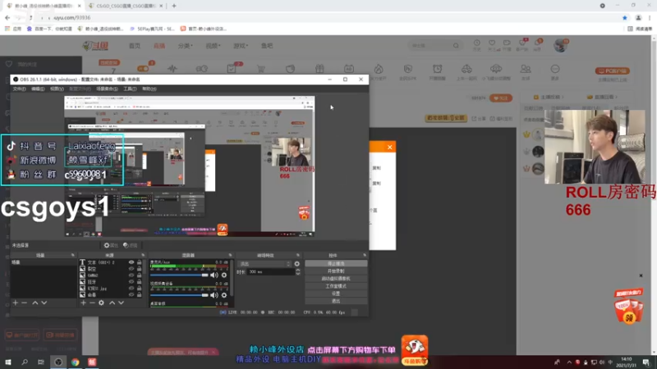Mute the second mixer audio channel
657x369 pixels.
click(x=214, y=295)
